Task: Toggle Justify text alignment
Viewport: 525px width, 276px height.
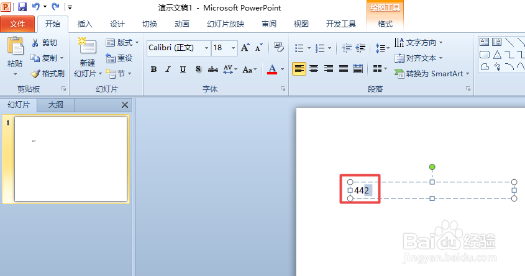Action: (343, 69)
